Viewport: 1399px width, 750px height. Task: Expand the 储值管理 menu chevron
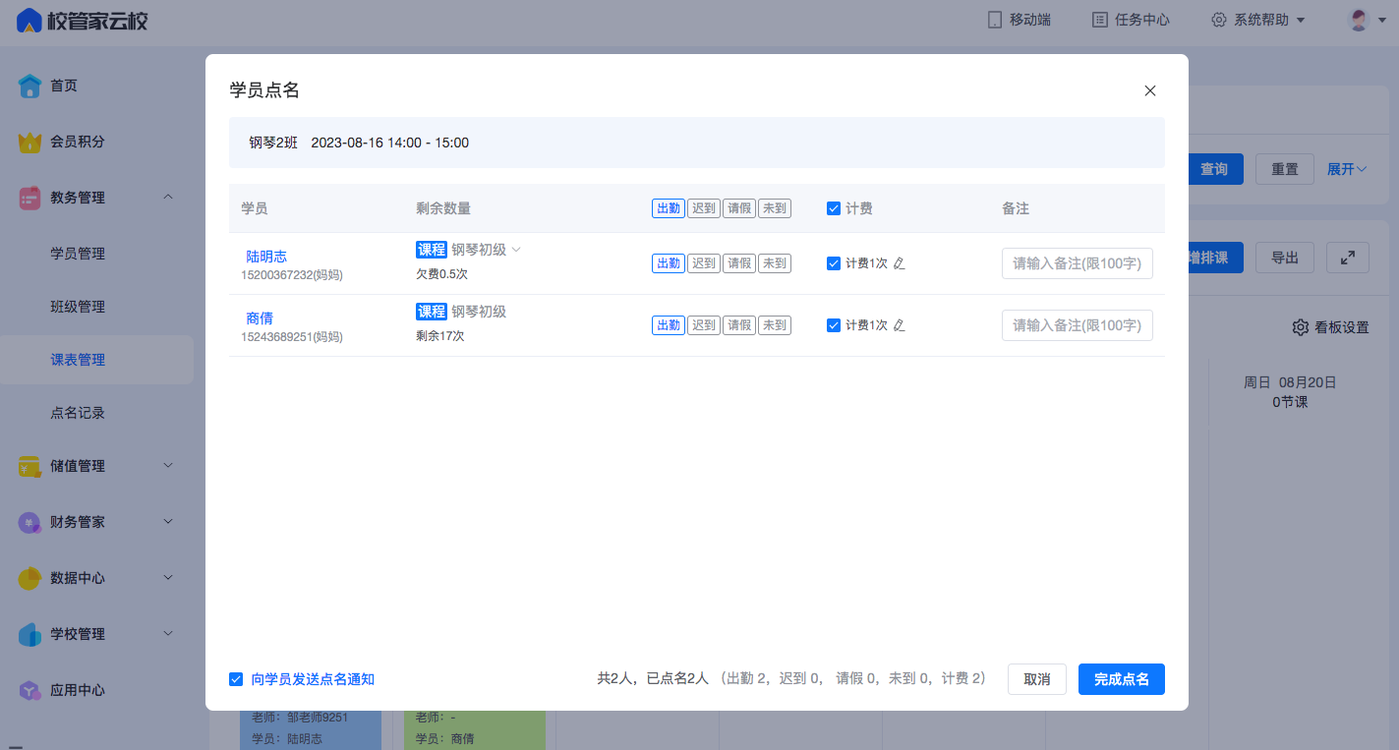pos(168,466)
